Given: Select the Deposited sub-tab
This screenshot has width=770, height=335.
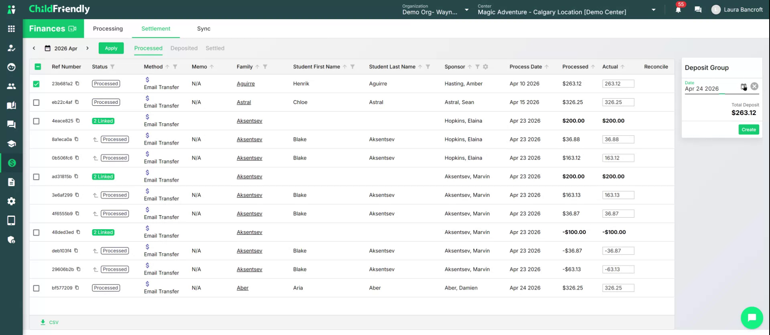Looking at the screenshot, I should click(184, 48).
